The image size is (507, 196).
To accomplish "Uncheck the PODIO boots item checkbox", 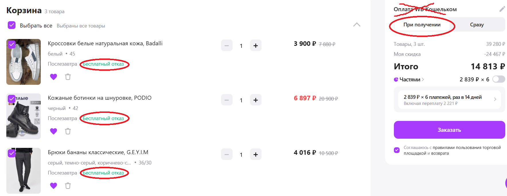I will pos(11,99).
